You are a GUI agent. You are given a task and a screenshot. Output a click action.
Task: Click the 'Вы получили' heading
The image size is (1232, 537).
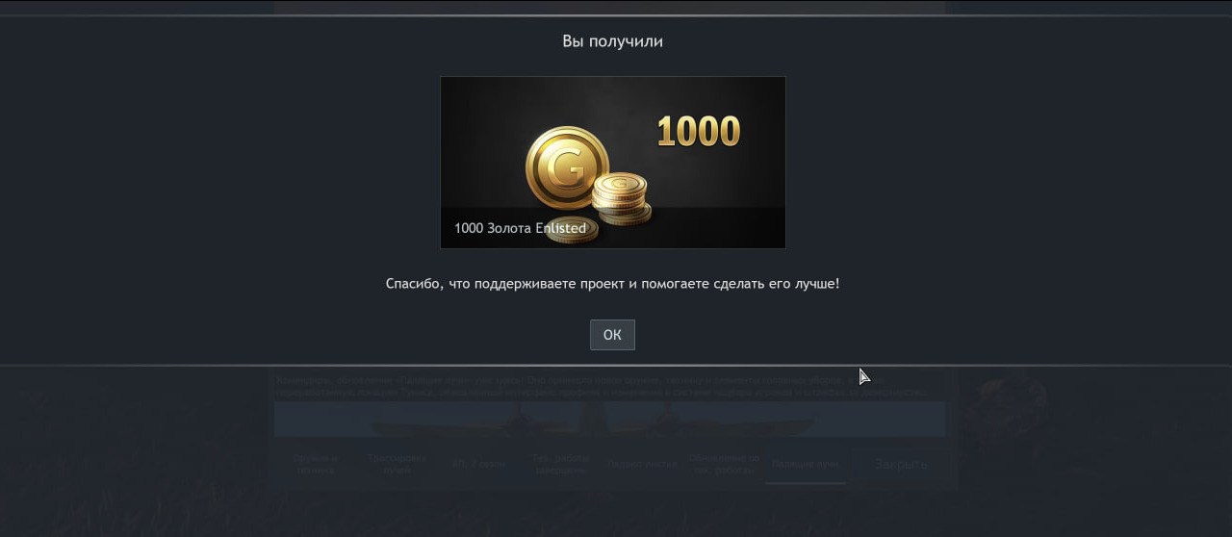pyautogui.click(x=612, y=41)
